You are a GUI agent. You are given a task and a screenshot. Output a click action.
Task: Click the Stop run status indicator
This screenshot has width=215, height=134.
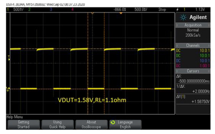click(x=162, y=9)
